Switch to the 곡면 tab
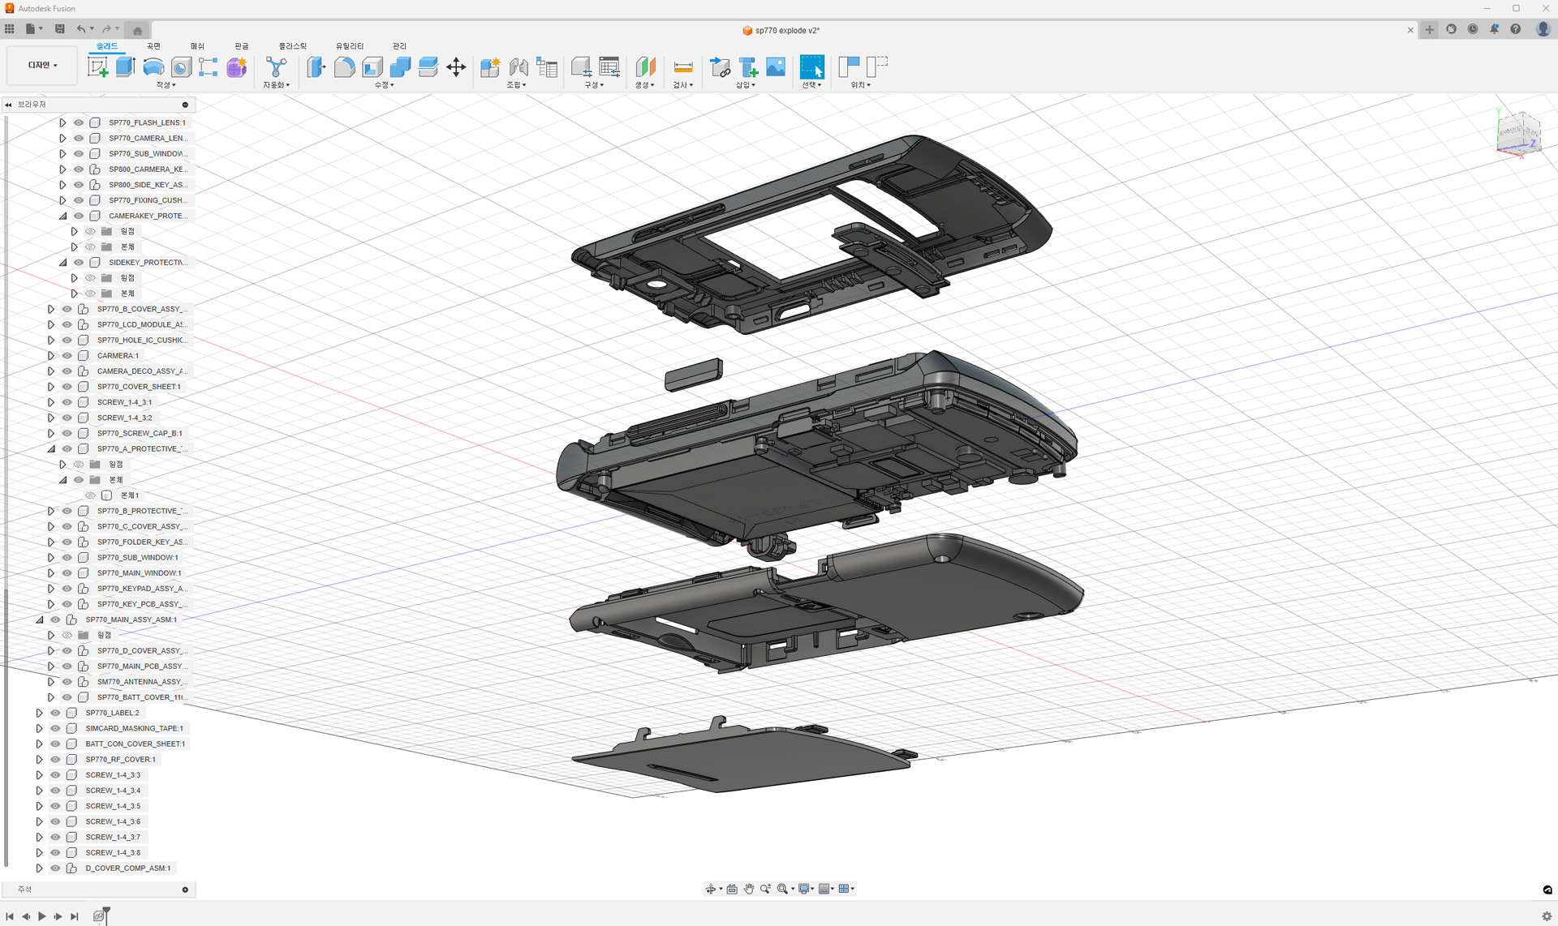This screenshot has width=1558, height=926. tap(153, 46)
